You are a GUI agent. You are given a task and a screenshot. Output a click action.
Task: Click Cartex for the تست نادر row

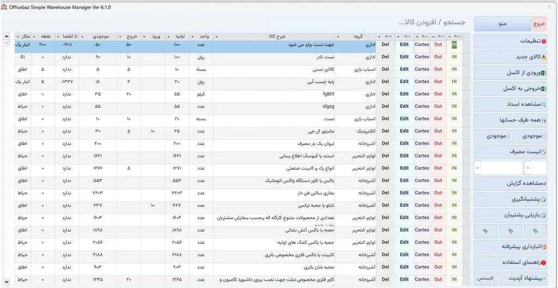[422, 57]
